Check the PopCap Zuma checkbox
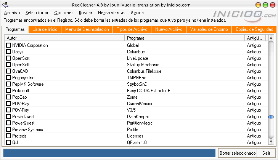Screen dimensions: 278x160 pos(8,97)
